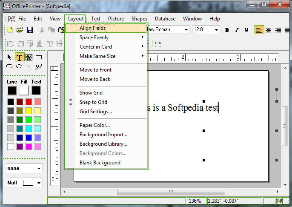This screenshot has height=207, width=292.
Task: Open Grid Settings dialog
Action: [x=106, y=112]
